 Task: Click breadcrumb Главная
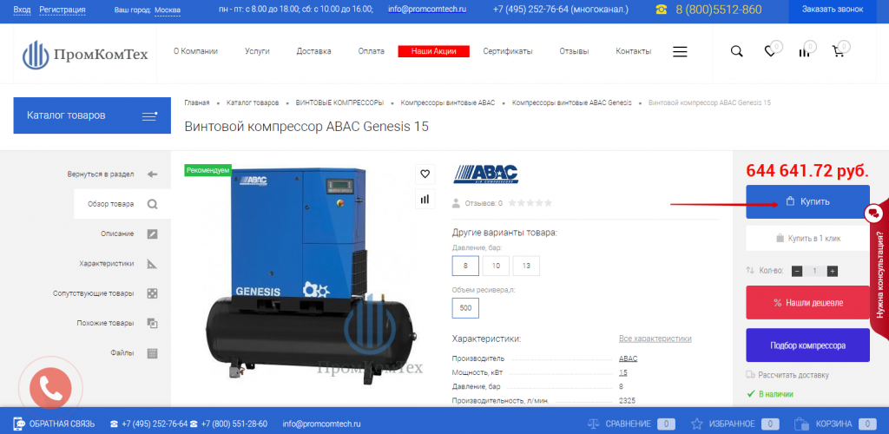(197, 102)
